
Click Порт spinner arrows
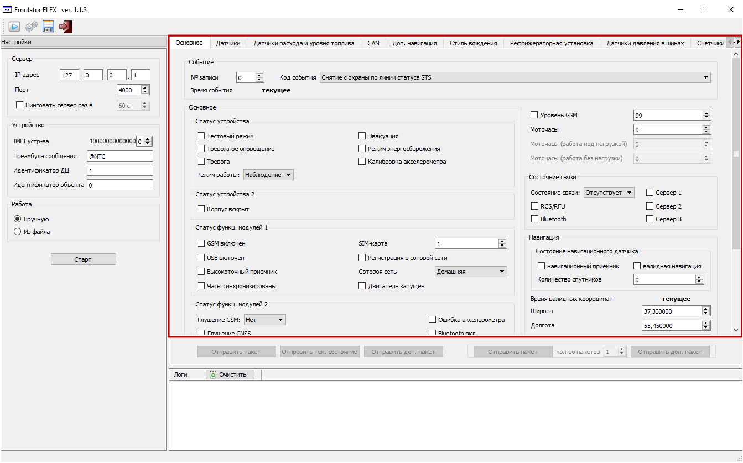point(145,90)
